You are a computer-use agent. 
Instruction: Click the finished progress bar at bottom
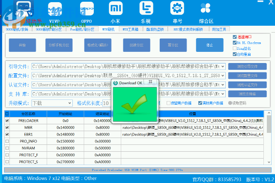pyautogui.click(x=137, y=170)
